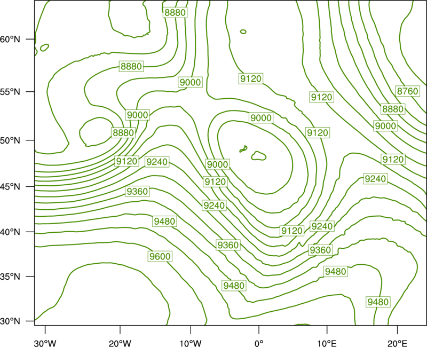
Task: Select the 20°E longitude axis label
Action: coord(397,343)
